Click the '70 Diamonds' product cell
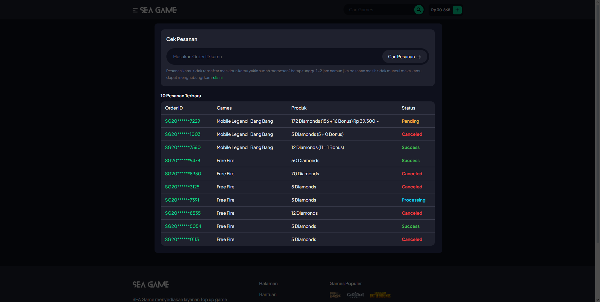This screenshot has width=600, height=302. pos(305,174)
